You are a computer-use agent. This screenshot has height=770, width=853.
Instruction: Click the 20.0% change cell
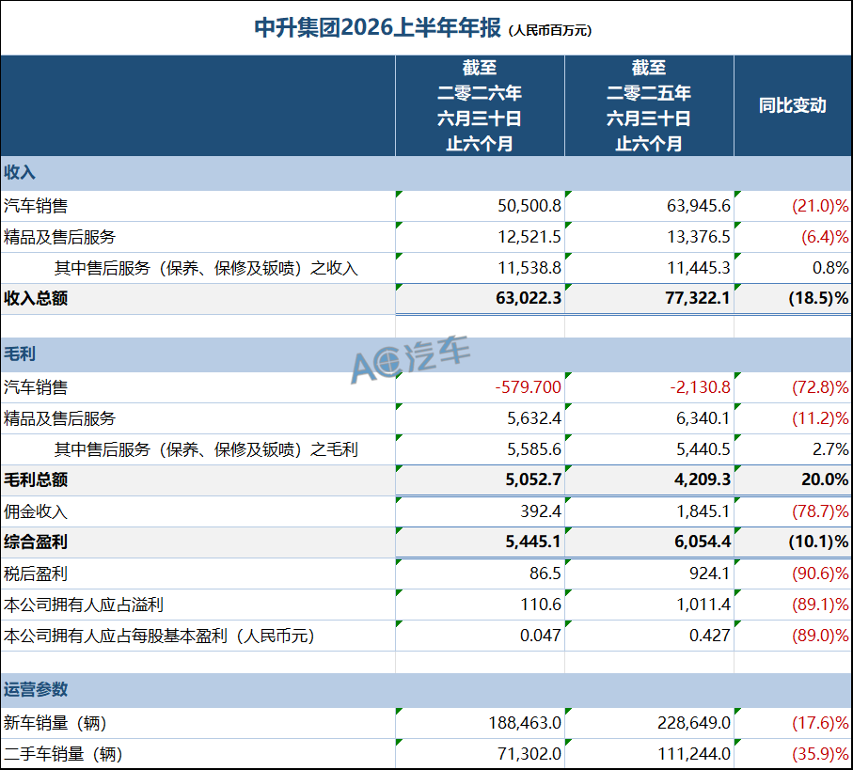pyautogui.click(x=793, y=480)
